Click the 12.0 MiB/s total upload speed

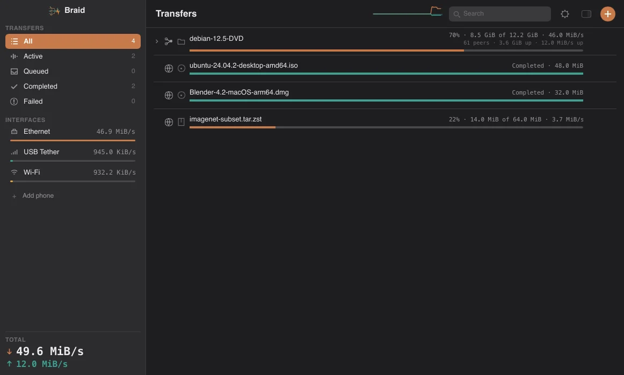tap(42, 364)
